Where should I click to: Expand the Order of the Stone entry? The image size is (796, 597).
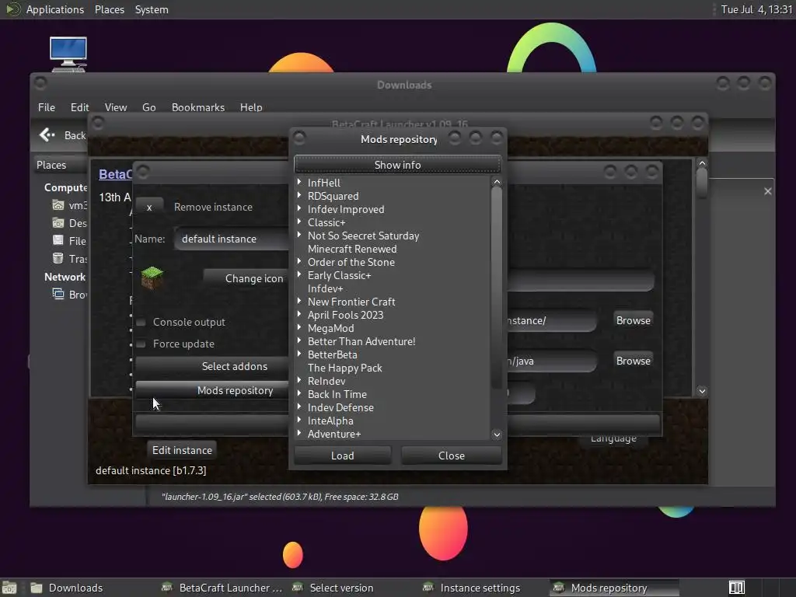pyautogui.click(x=299, y=261)
